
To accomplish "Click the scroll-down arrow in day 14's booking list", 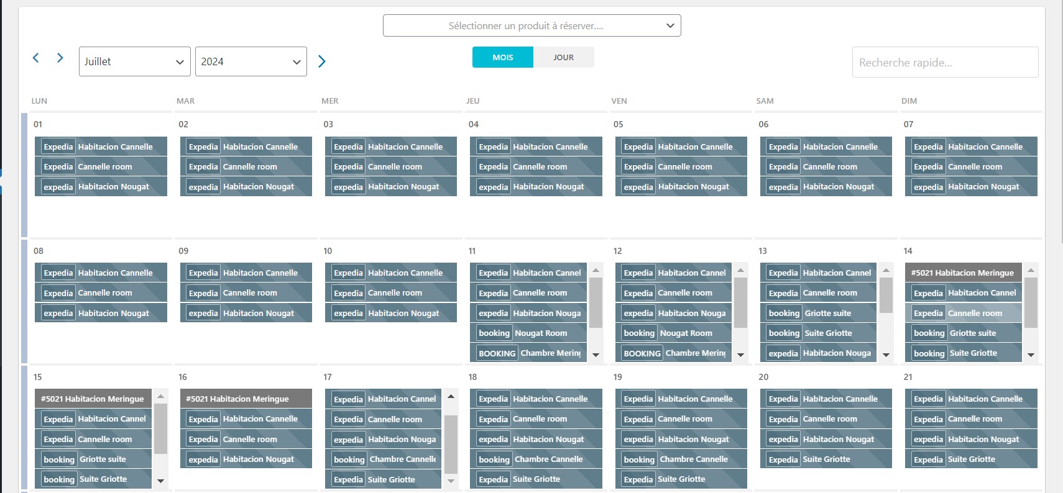I will [x=1031, y=355].
